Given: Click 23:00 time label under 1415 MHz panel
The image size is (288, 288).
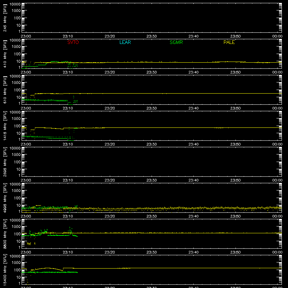Looking at the screenshot, I should tap(26, 144).
